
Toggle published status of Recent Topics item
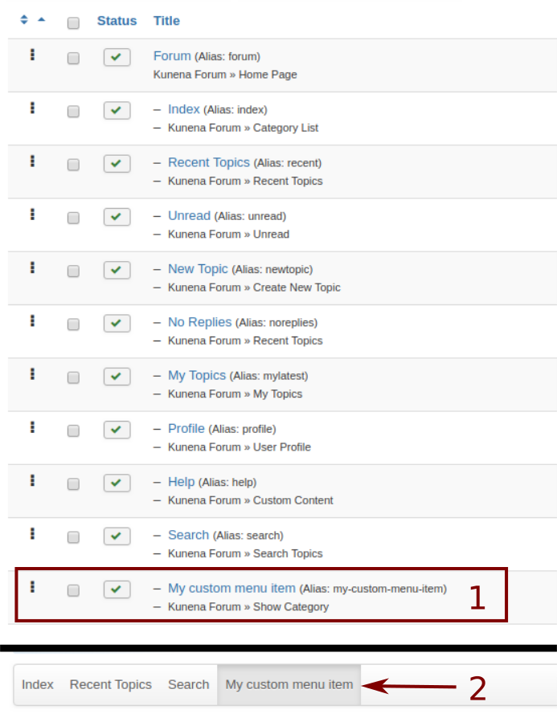tap(117, 164)
